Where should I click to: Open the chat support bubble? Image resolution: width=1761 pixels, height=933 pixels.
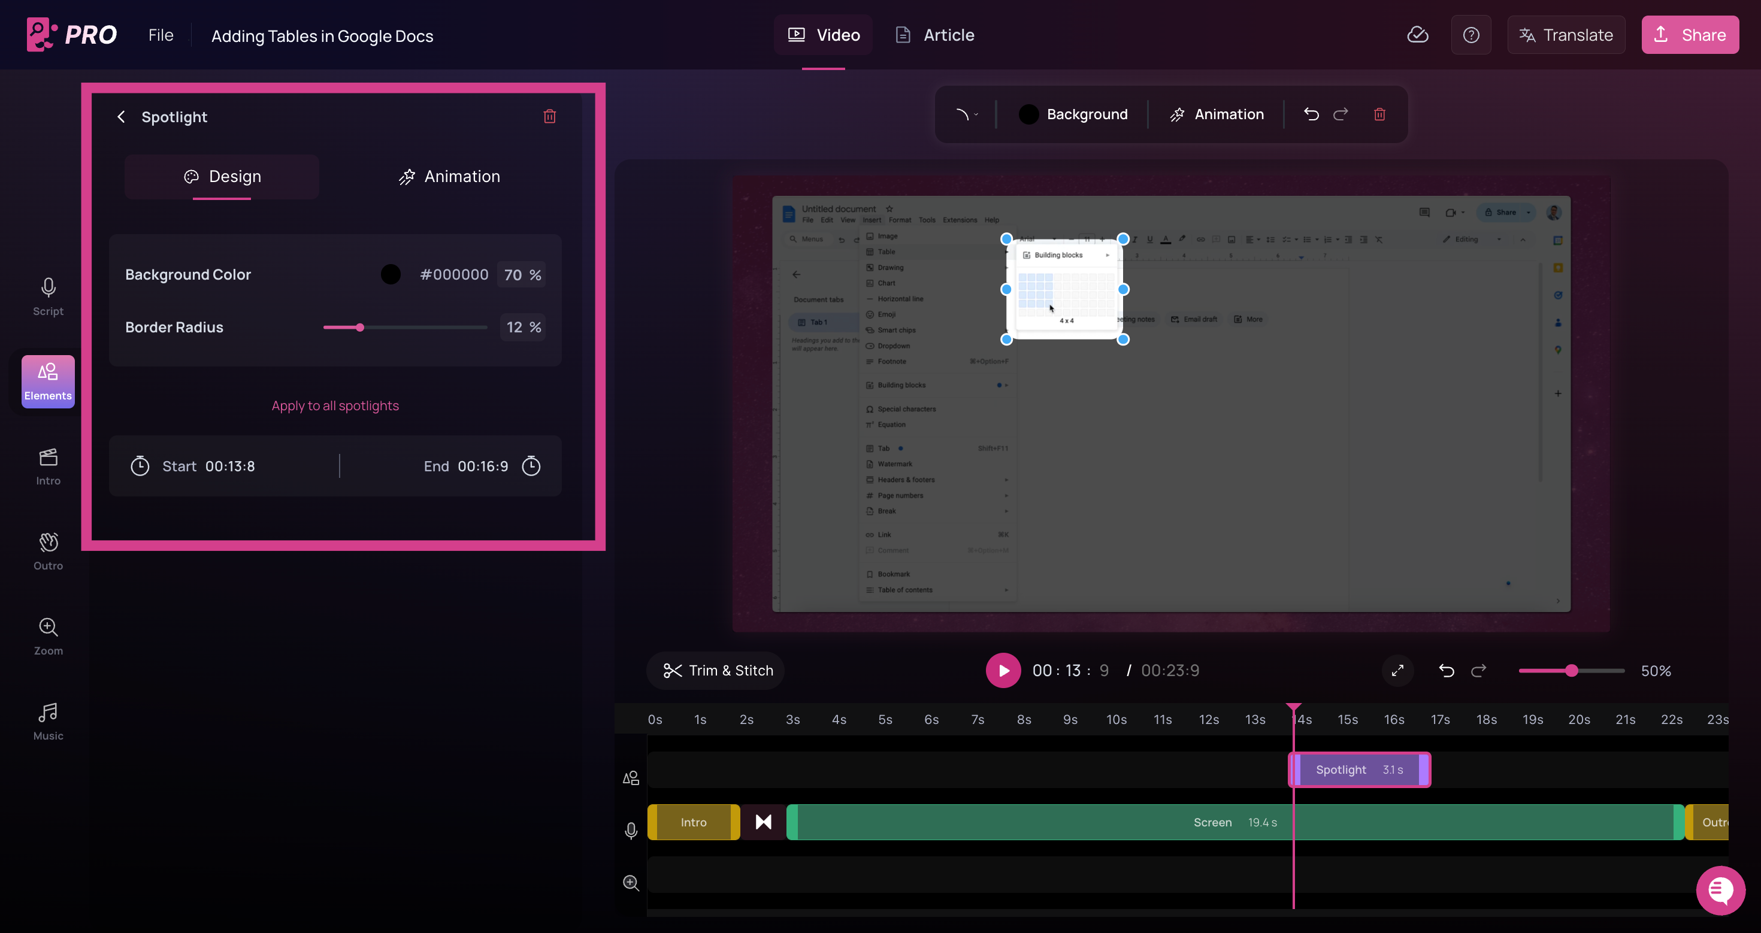(1720, 889)
